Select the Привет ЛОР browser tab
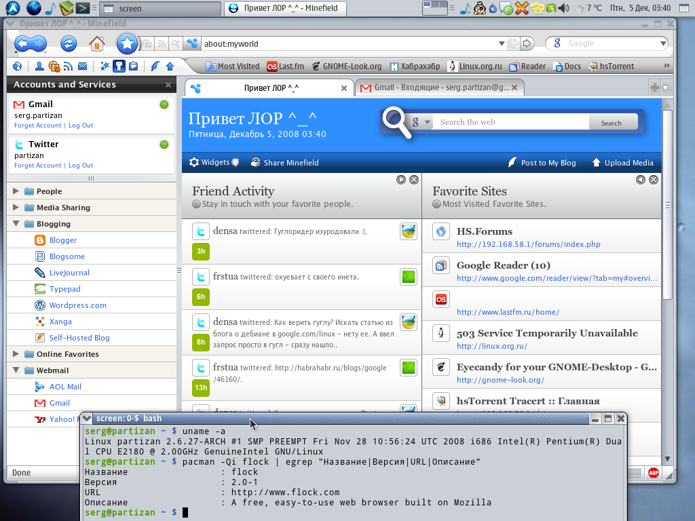This screenshot has height=521, width=695. click(269, 88)
